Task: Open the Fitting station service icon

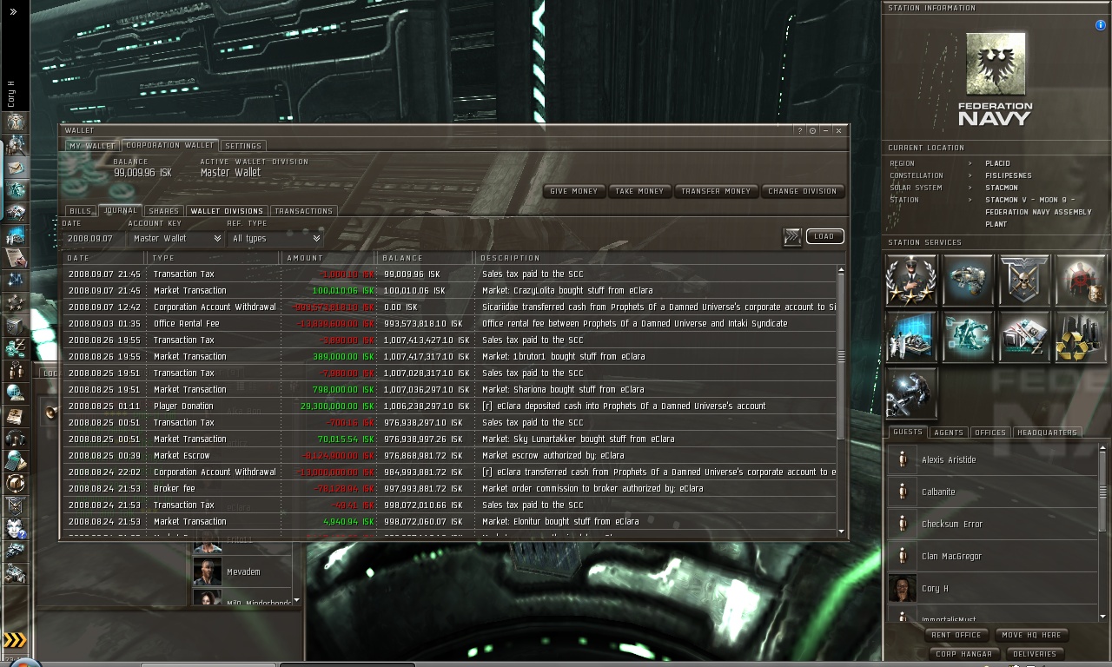Action: tap(968, 279)
